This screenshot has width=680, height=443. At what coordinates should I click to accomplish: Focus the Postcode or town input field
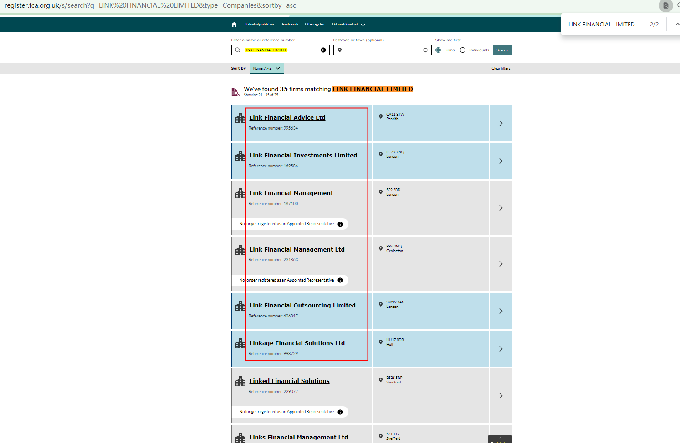tap(383, 50)
